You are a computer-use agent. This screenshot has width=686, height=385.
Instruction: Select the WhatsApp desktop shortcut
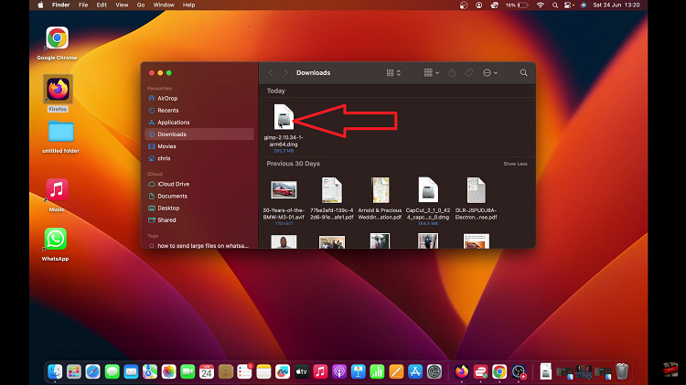point(55,240)
